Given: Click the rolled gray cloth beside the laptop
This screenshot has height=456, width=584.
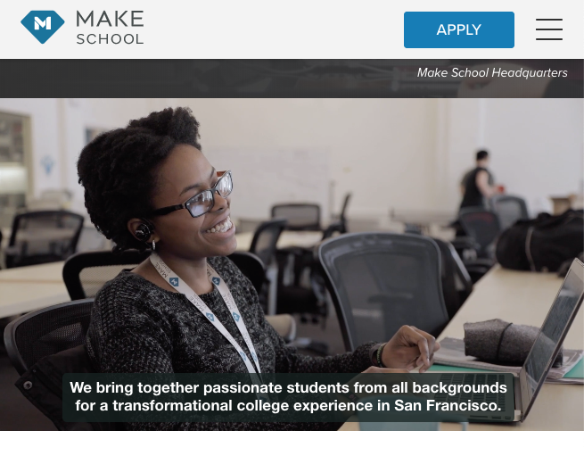Looking at the screenshot, I should 503,340.
